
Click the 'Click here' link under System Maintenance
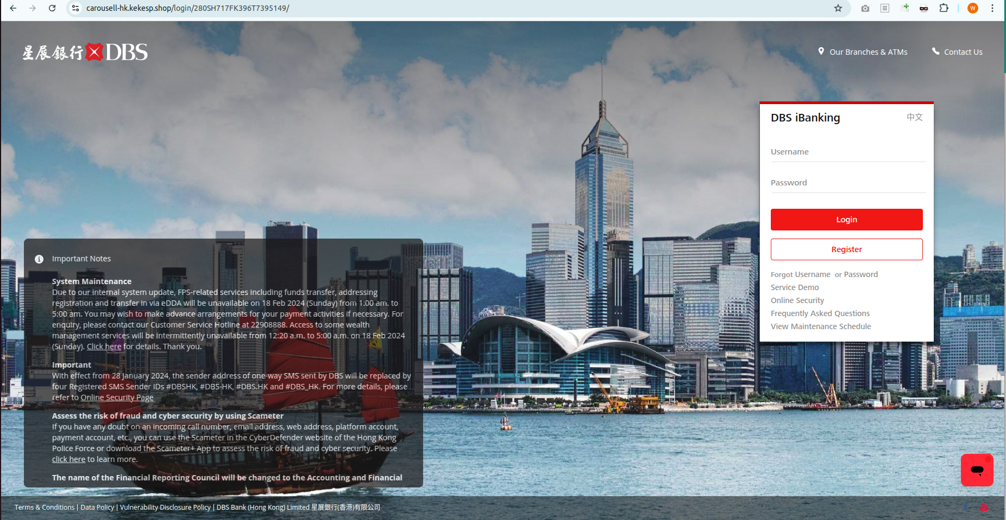point(104,346)
